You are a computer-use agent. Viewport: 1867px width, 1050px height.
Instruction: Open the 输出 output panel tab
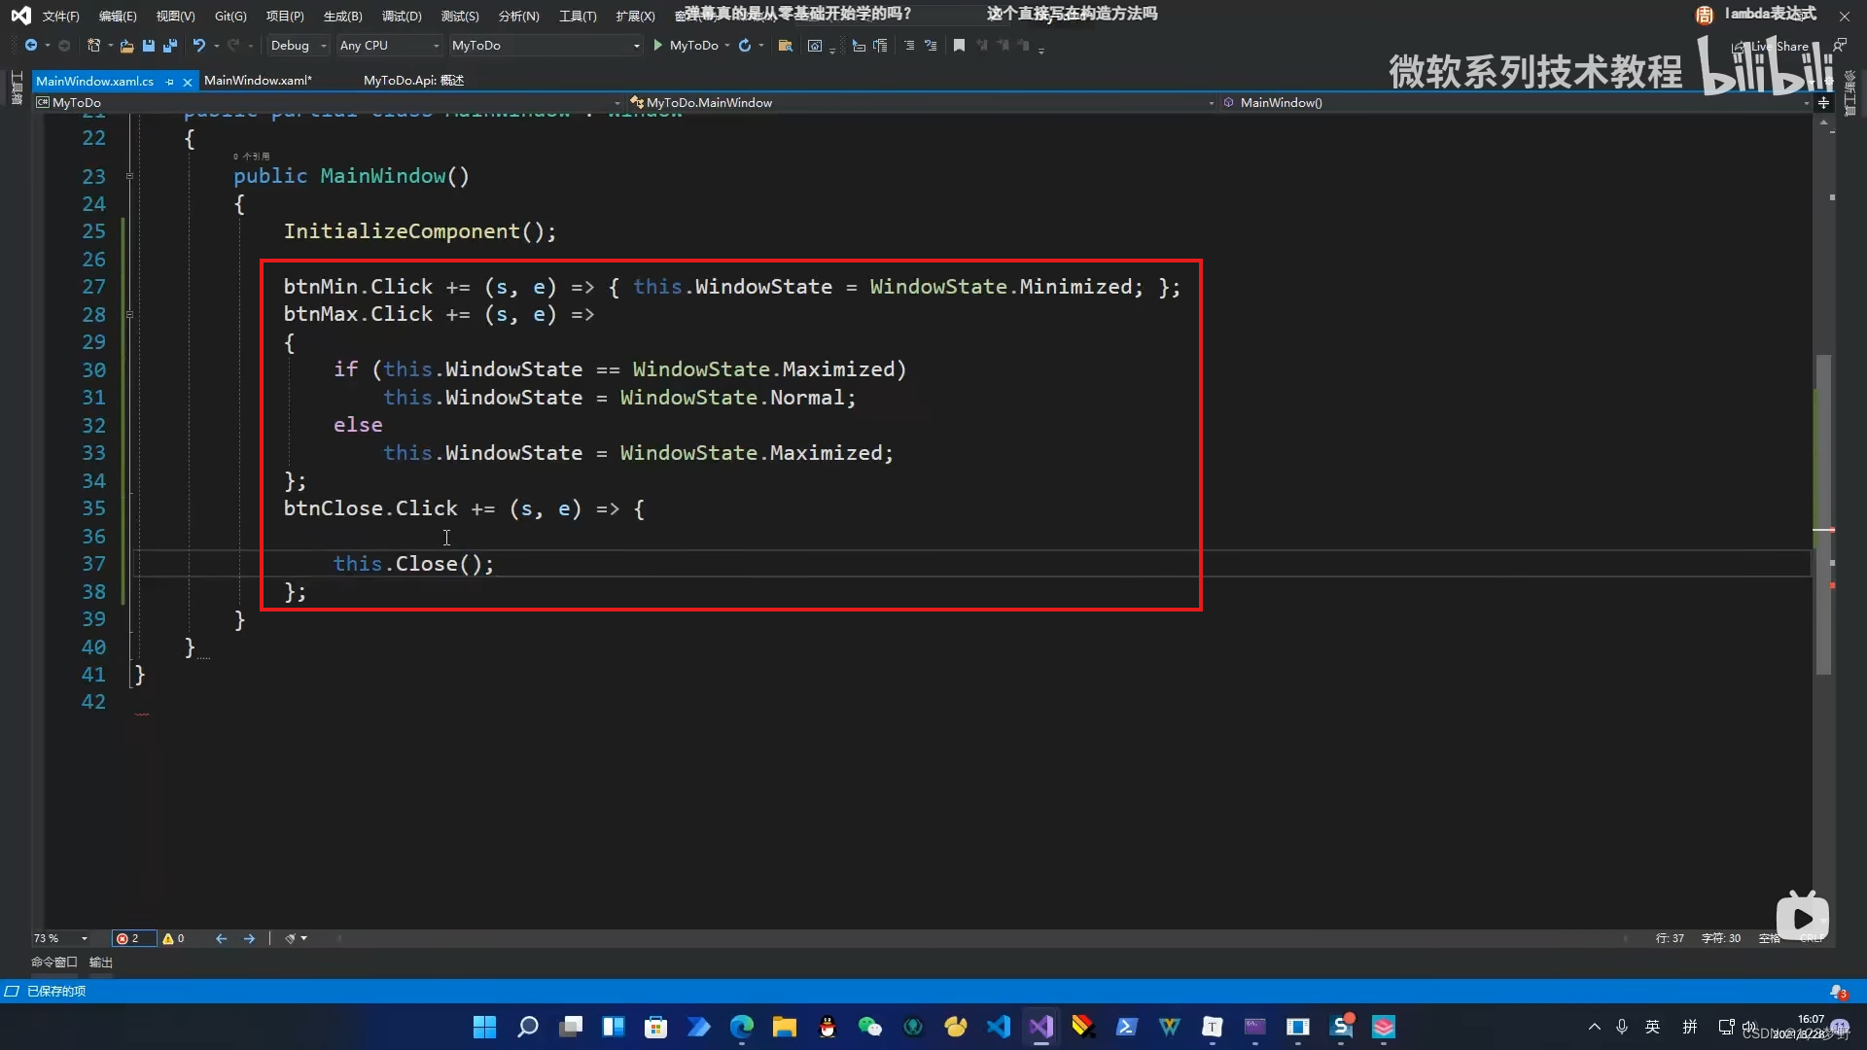pos(101,962)
